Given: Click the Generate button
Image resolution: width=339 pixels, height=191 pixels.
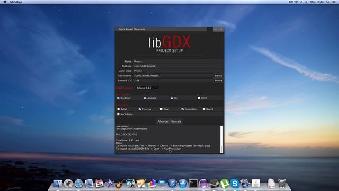Looking at the screenshot, I should [176, 121].
